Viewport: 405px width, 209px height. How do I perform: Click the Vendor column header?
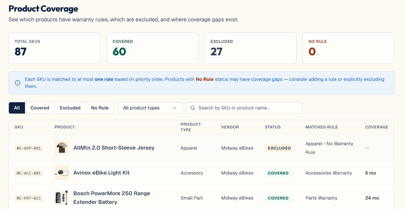pos(230,127)
